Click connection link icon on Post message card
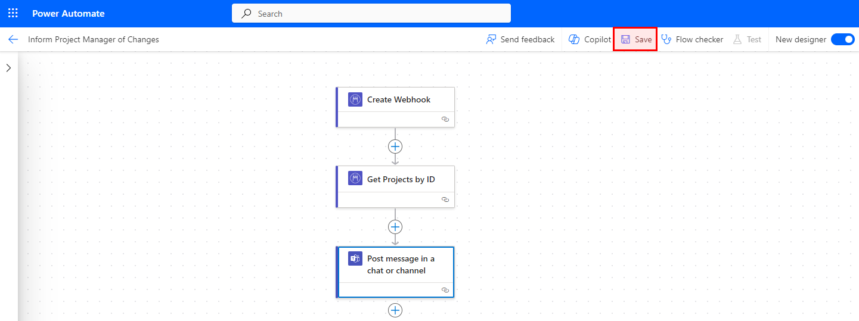Viewport: 859px width, 321px height. (x=445, y=289)
